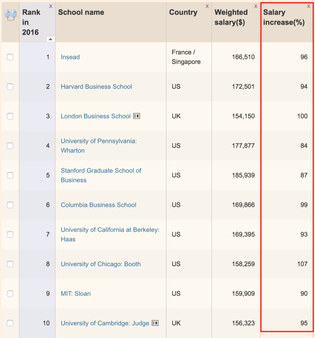Remove the Salary increase column

(x=308, y=6)
